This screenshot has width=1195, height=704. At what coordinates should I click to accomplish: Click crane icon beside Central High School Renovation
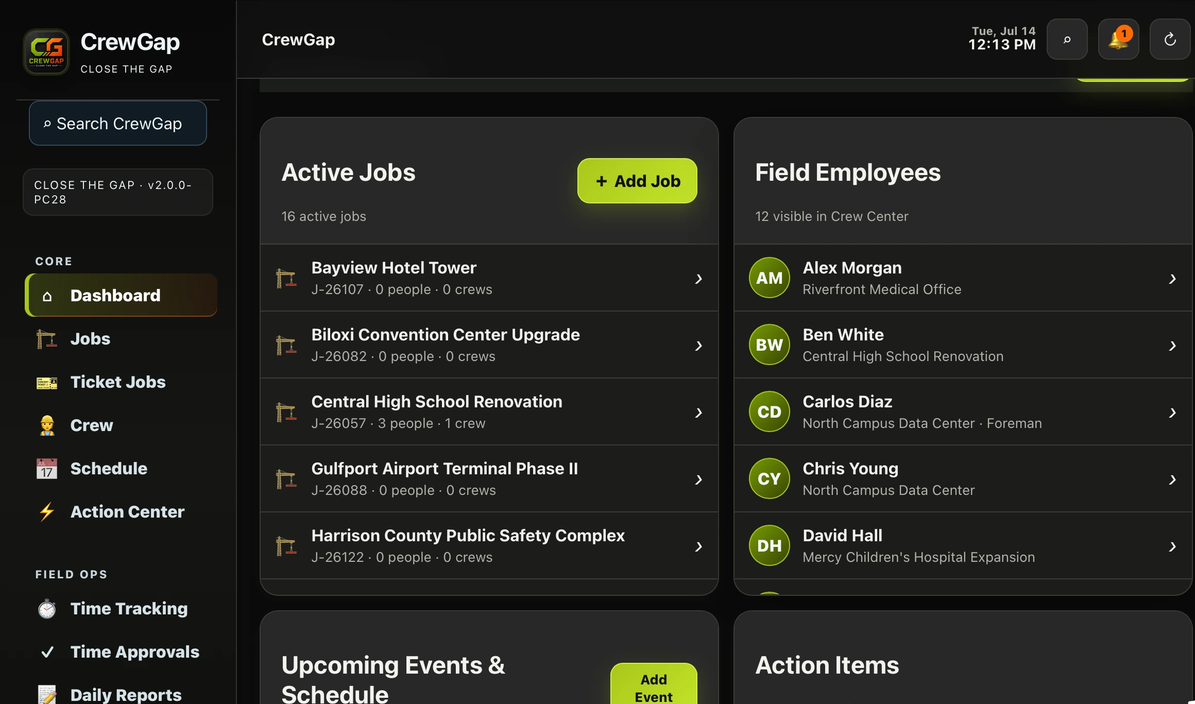[286, 412]
